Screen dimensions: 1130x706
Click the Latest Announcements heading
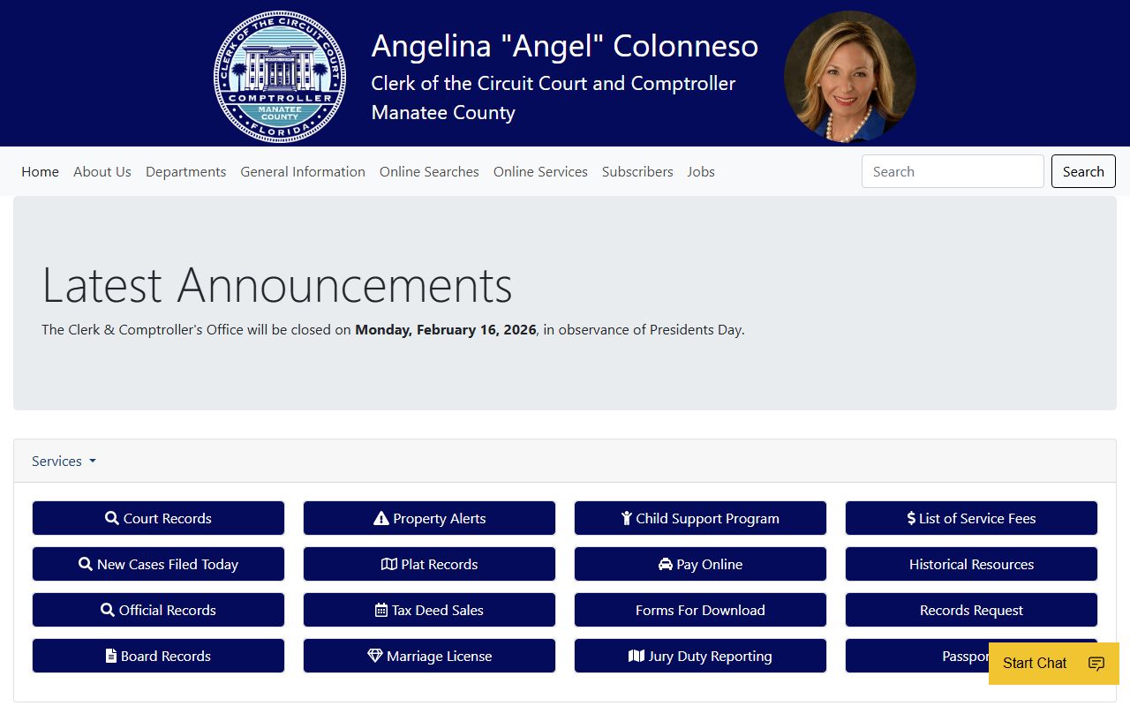coord(277,284)
